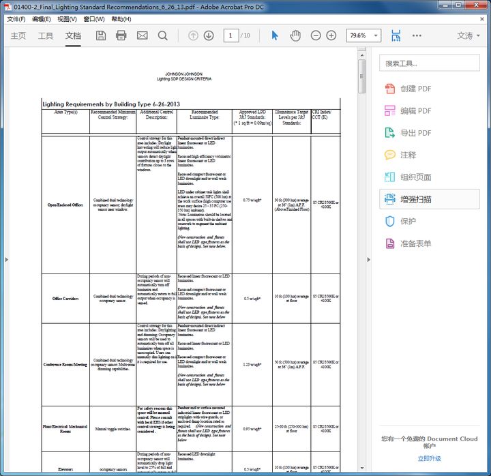
Task: Open the 文涛 account dropdown
Action: click(x=468, y=35)
